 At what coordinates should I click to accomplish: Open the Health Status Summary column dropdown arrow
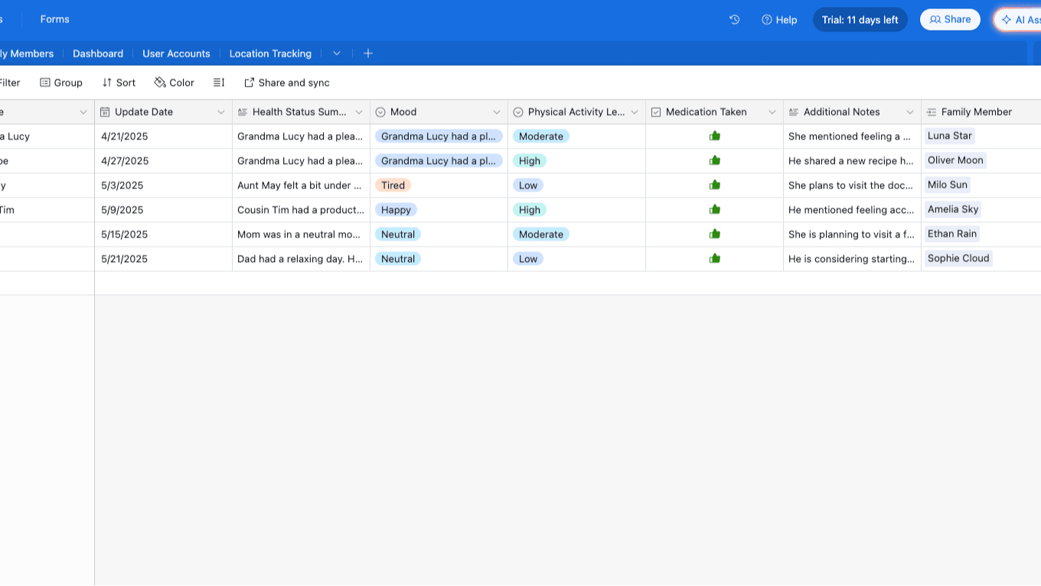[359, 113]
